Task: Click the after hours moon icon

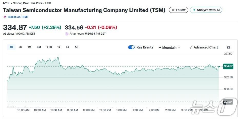Action: pos(67,34)
